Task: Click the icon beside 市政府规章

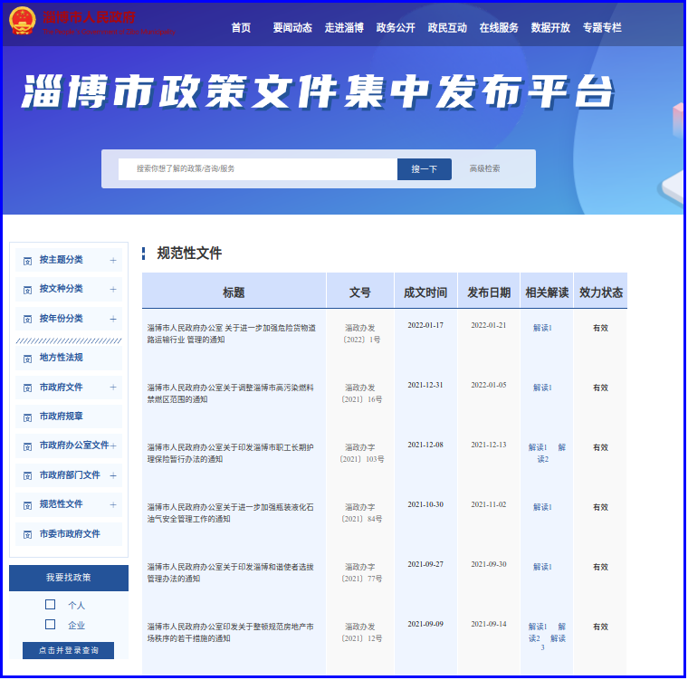Action: 27,417
